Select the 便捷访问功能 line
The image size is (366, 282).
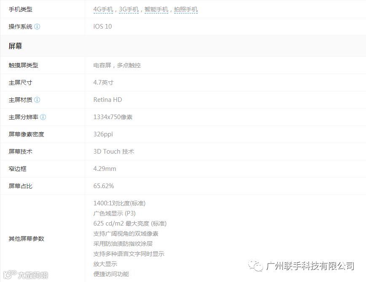click(111, 274)
